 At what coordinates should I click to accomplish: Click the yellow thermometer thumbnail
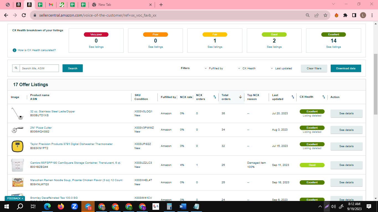click(17, 146)
